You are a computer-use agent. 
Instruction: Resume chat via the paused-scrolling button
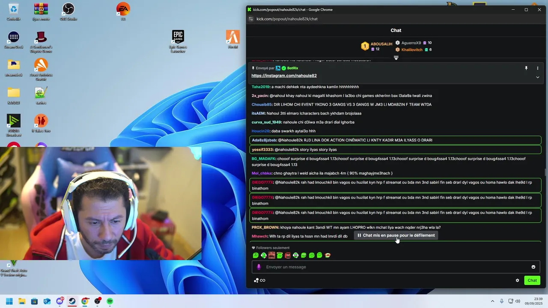[x=396, y=235]
